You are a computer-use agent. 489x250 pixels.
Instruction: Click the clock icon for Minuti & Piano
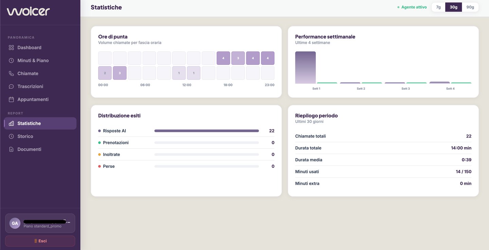11,60
